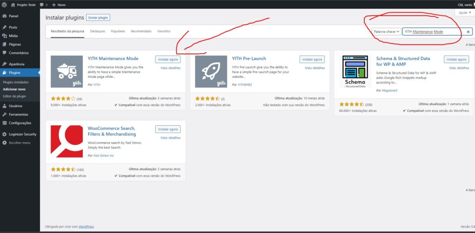Click '9.000+ instalações ativas' text

point(69,105)
